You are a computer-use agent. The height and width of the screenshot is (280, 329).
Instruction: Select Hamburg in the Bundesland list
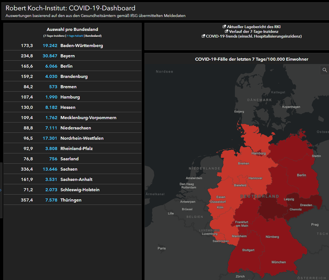pyautogui.click(x=70, y=97)
